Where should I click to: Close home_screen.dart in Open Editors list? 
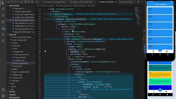(10, 20)
